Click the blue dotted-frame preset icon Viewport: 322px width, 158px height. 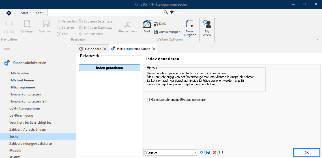tap(201, 152)
